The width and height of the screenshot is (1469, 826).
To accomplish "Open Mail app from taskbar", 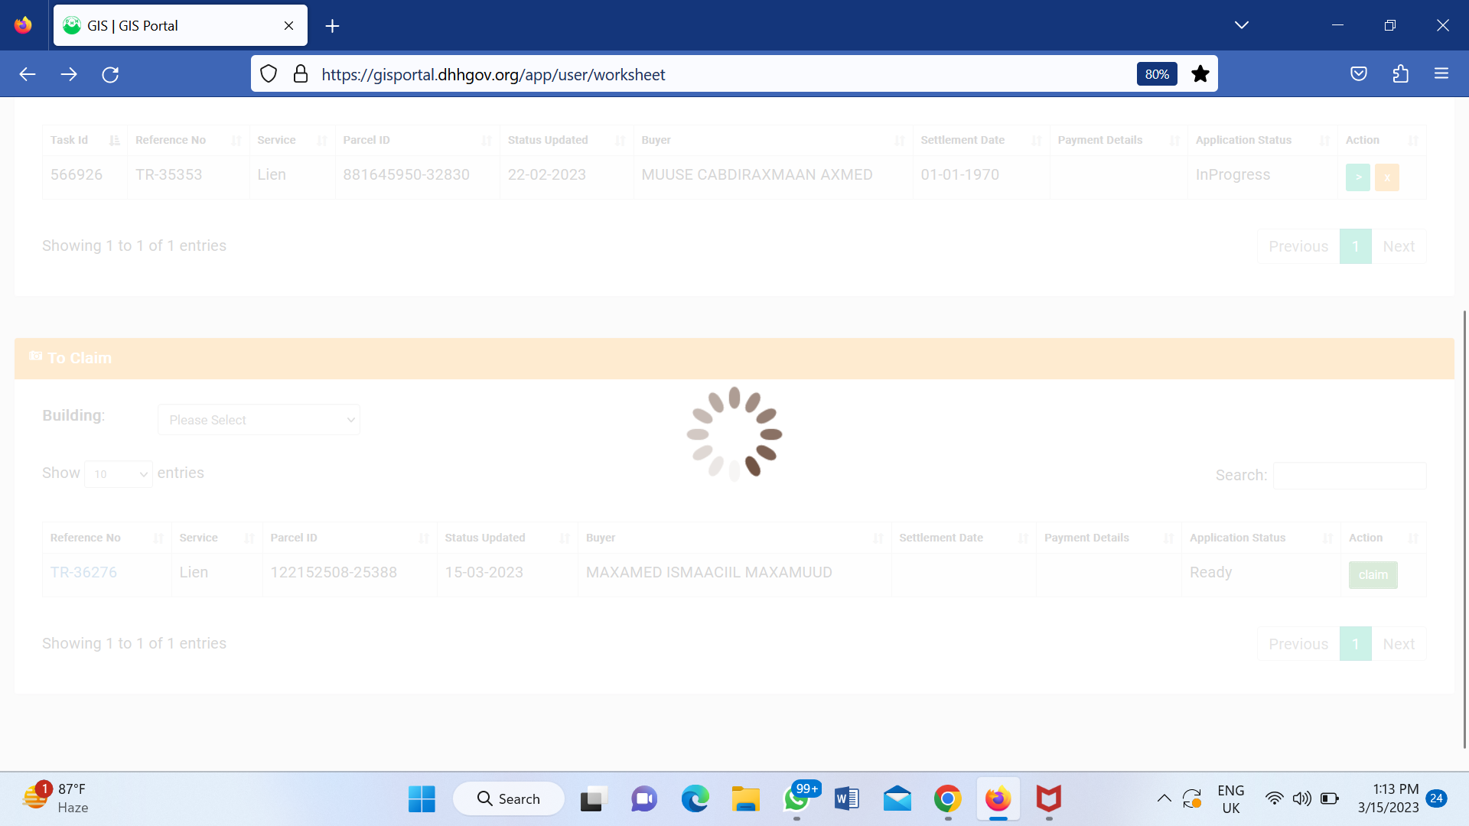I will click(x=897, y=799).
